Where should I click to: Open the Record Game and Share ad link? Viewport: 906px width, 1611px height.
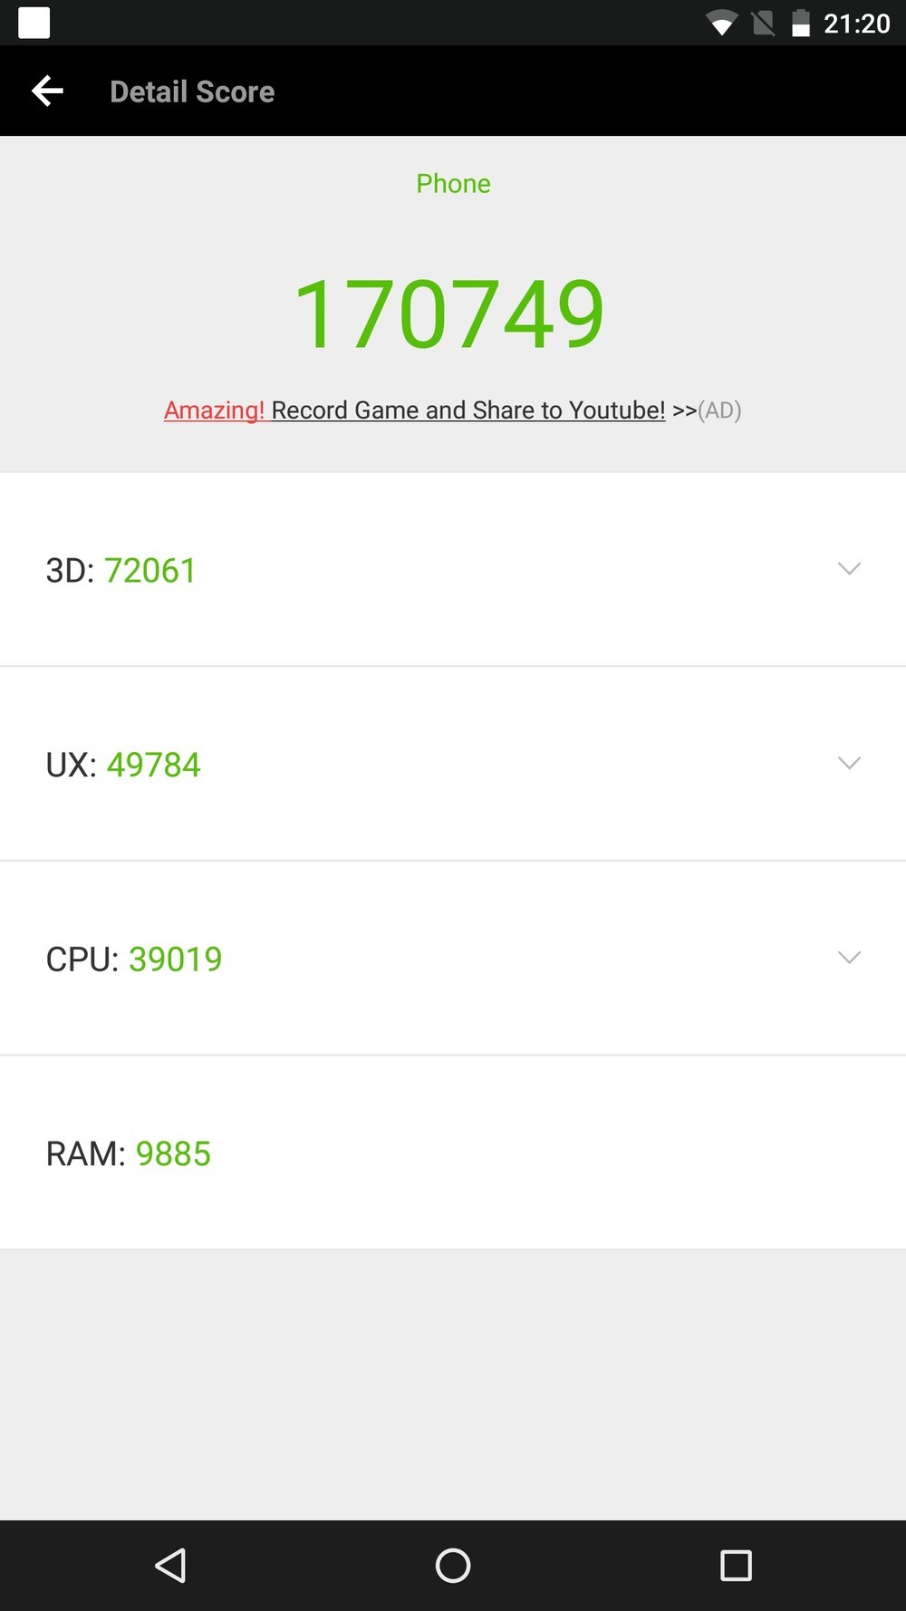tap(468, 410)
